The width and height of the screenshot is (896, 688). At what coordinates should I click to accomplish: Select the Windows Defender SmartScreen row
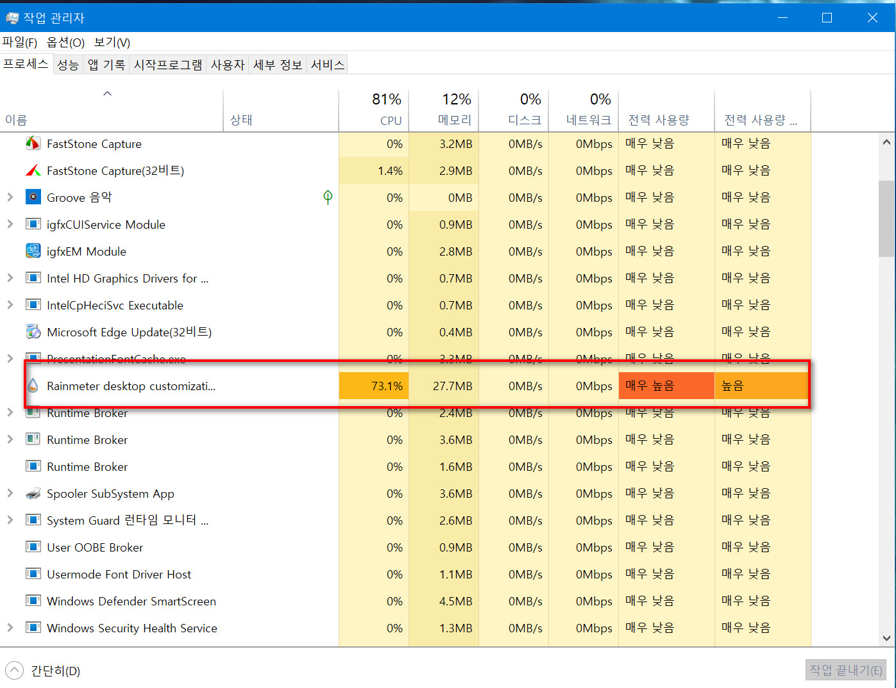tap(405, 601)
